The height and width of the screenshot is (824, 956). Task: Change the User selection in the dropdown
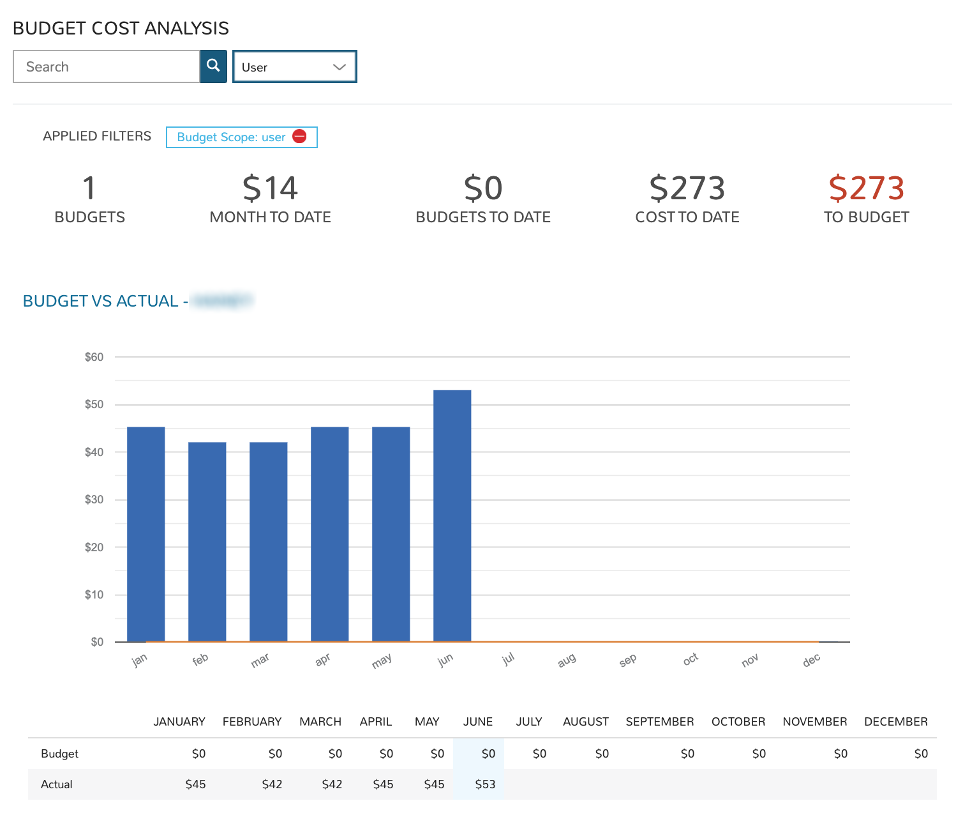[294, 66]
